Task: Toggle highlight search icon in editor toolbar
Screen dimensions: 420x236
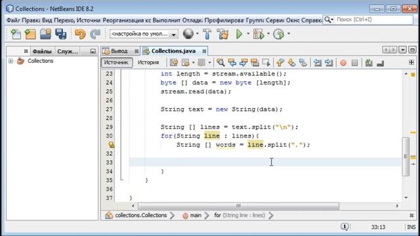Action: pyautogui.click(x=255, y=63)
